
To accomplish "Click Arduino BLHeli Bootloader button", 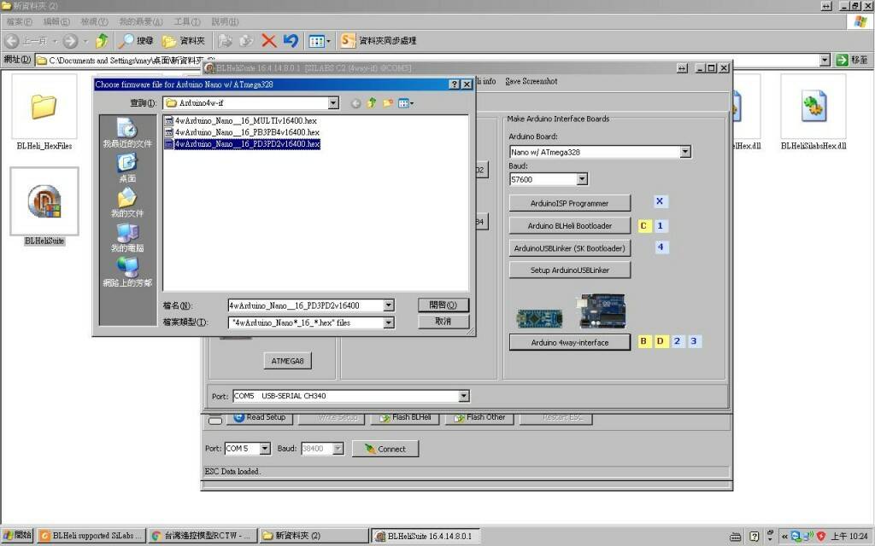I will coord(570,225).
